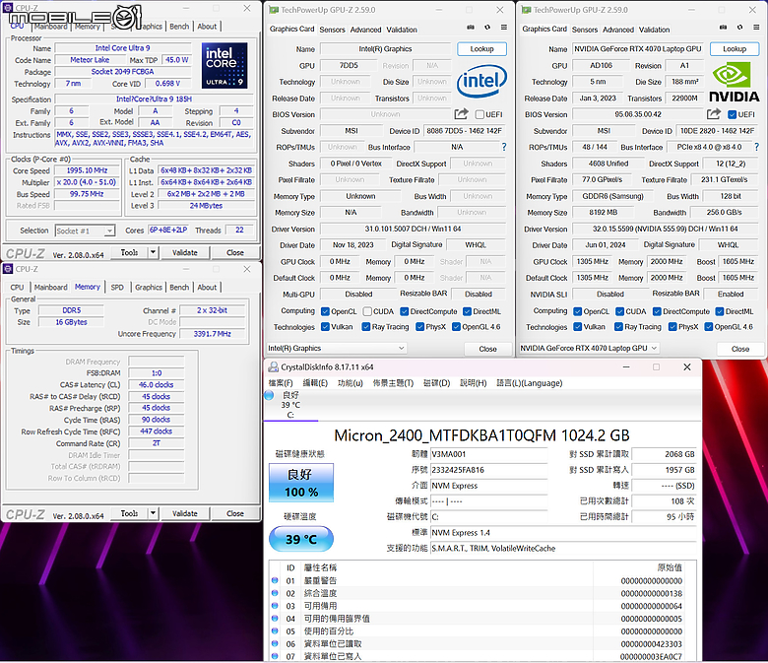Toggle UEFI checkbox in NVIDIA GPU-Z window
This screenshot has height=663, width=768.
click(x=733, y=114)
